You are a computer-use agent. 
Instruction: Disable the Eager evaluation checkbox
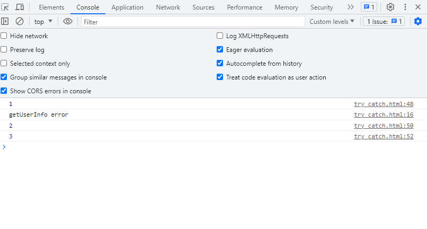[x=220, y=50]
